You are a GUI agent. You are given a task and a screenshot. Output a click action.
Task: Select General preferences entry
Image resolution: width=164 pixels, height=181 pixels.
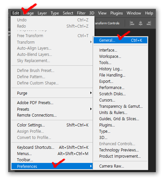click(x=120, y=40)
